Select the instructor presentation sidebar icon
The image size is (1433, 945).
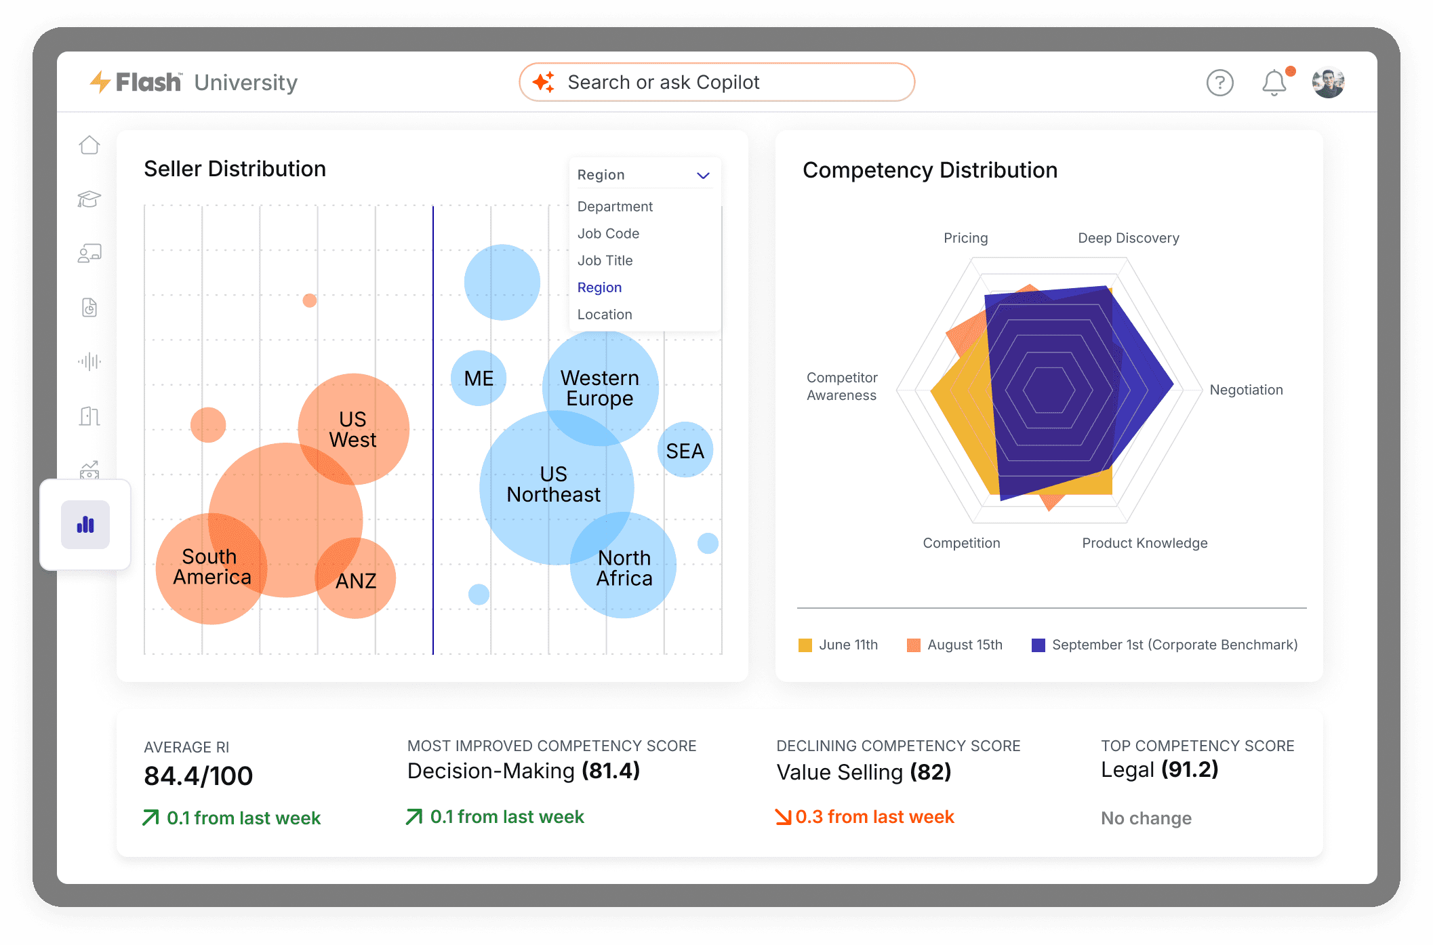pyautogui.click(x=89, y=254)
